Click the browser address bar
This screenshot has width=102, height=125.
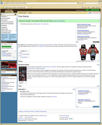click(42, 3)
